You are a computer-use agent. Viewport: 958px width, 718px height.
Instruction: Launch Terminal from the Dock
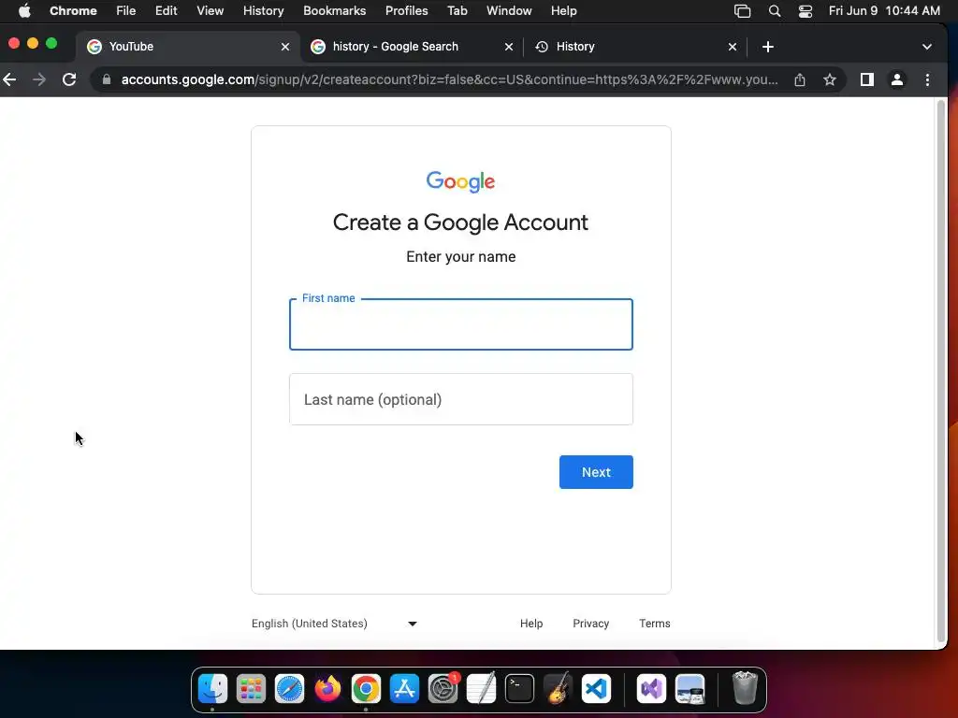(520, 689)
